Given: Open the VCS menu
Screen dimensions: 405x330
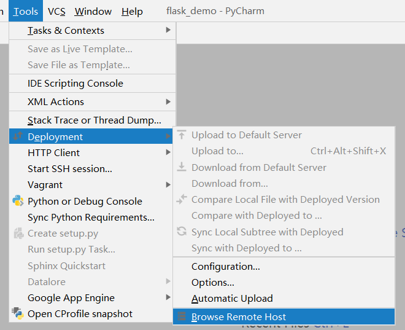Looking at the screenshot, I should point(56,12).
